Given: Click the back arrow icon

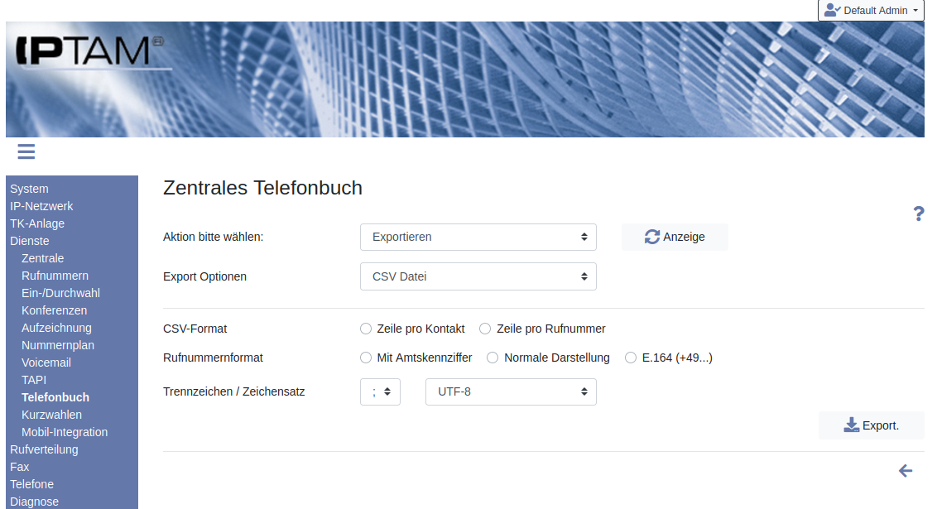Looking at the screenshot, I should click(906, 471).
